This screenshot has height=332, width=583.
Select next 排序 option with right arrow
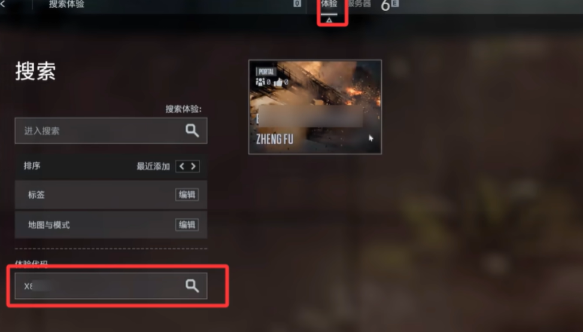(193, 166)
